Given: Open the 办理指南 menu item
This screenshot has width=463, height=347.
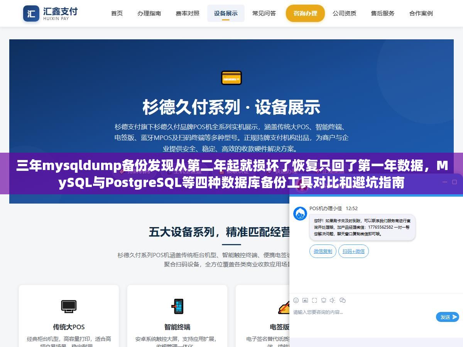Looking at the screenshot, I should (149, 13).
